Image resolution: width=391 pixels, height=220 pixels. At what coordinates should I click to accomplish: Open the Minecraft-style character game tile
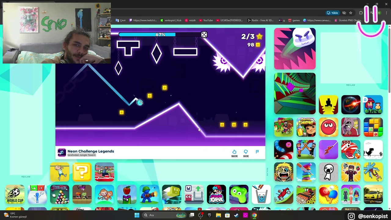pos(351,172)
